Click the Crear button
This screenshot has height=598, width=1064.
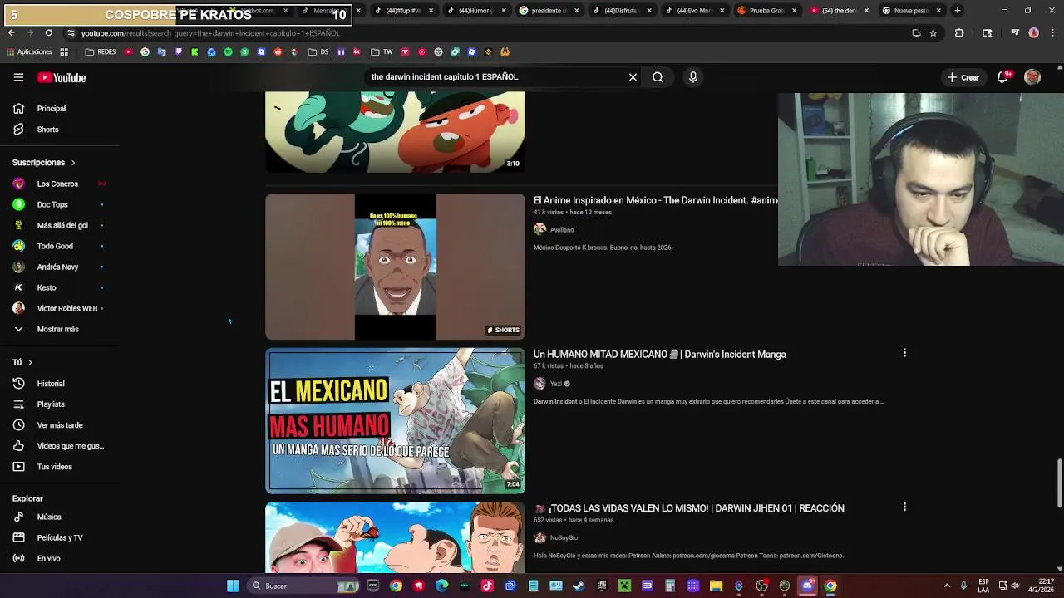pos(963,77)
